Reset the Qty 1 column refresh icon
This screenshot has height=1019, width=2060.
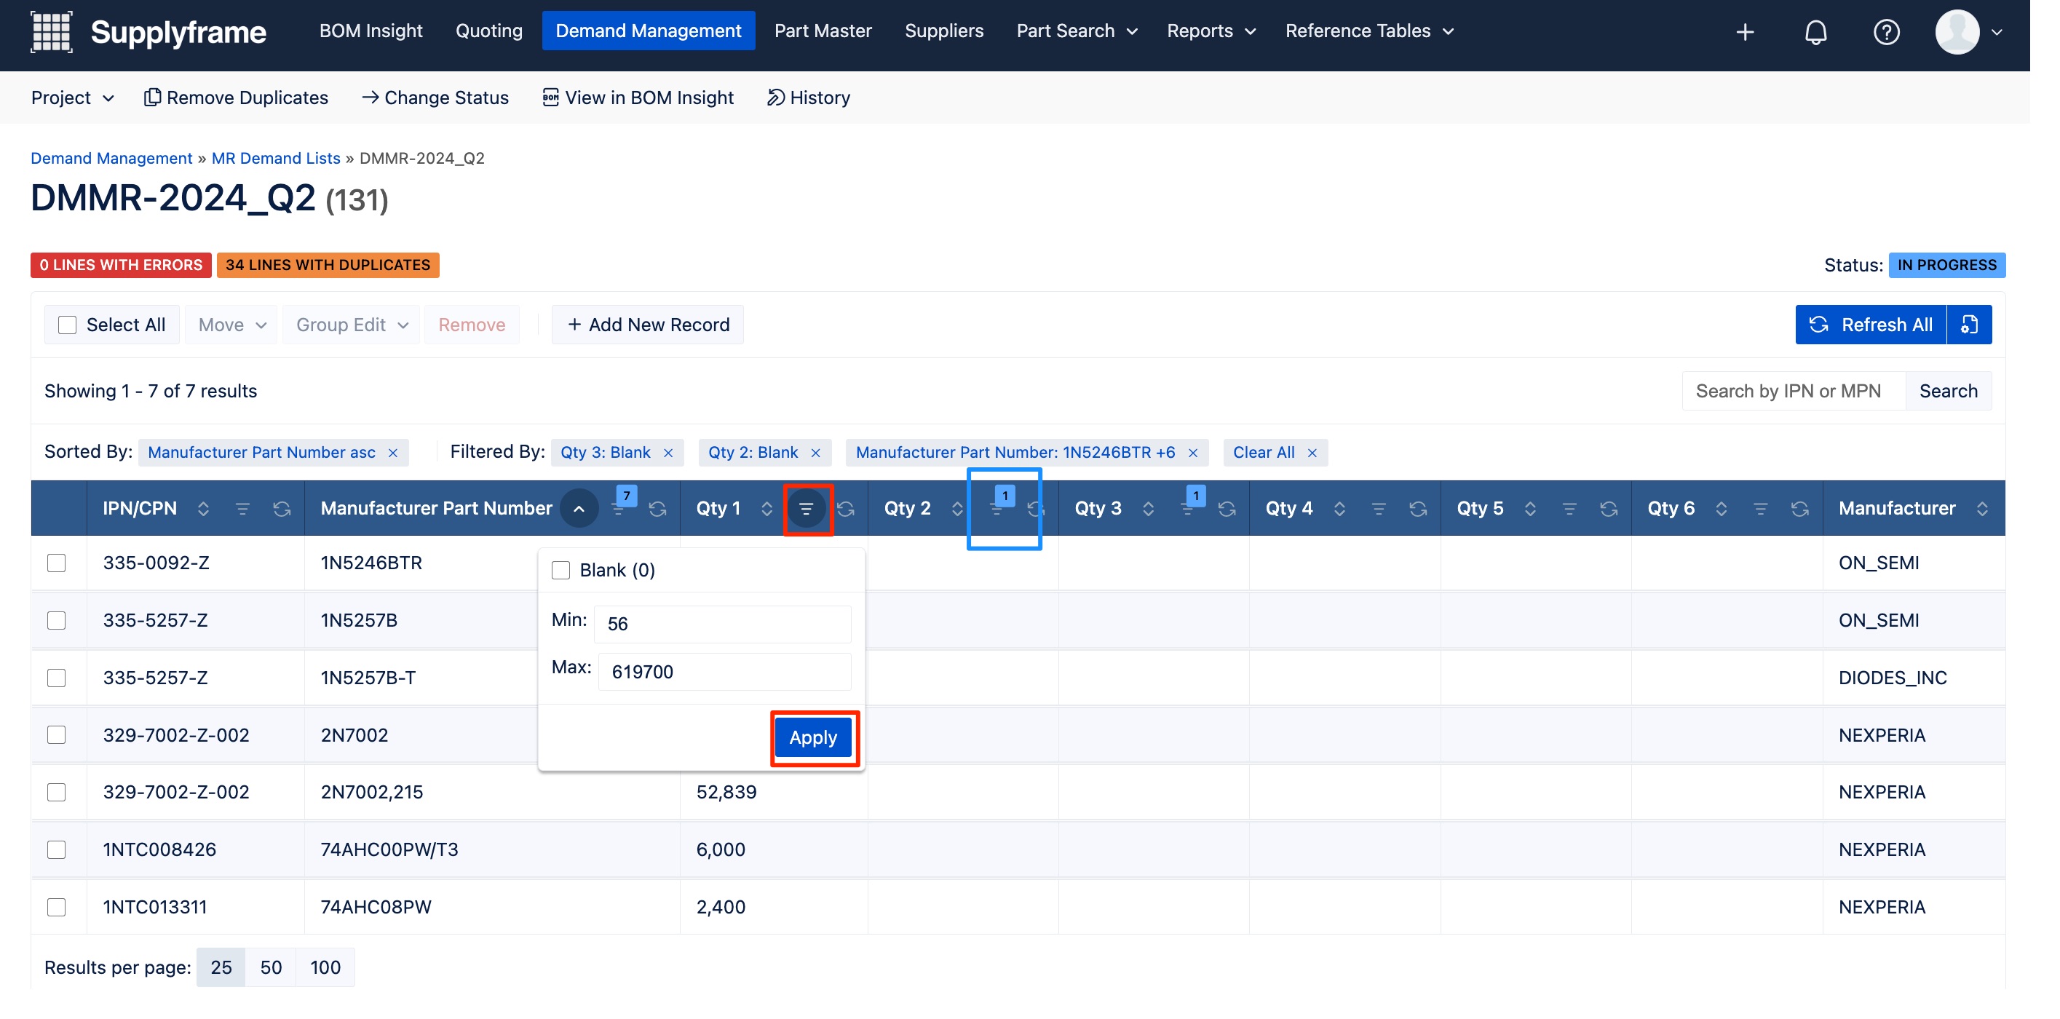point(846,509)
